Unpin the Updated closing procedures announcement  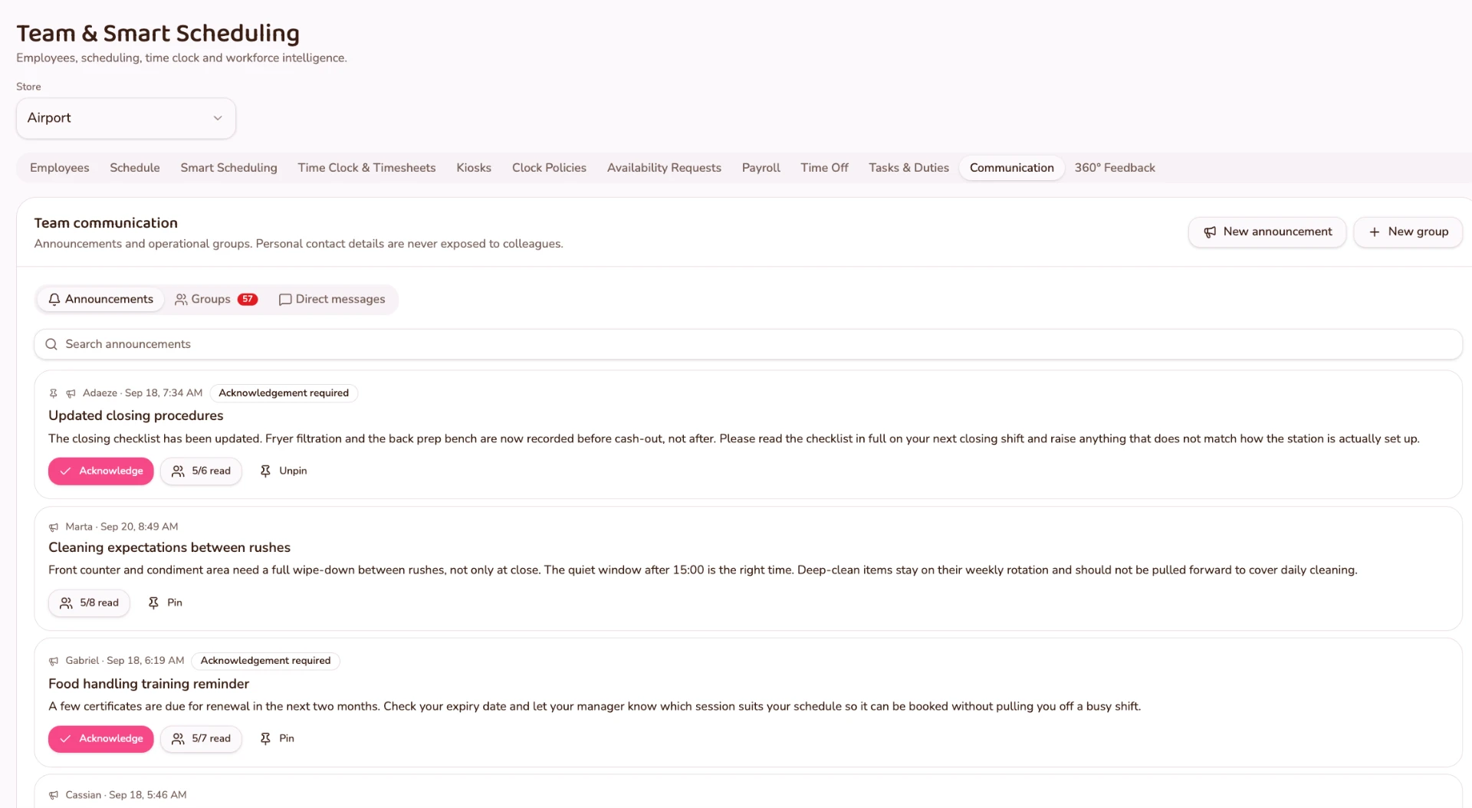click(284, 471)
